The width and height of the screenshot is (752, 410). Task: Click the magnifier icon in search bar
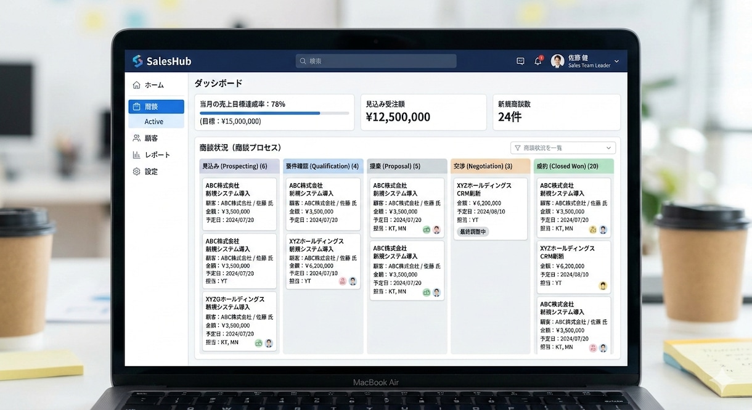[303, 61]
